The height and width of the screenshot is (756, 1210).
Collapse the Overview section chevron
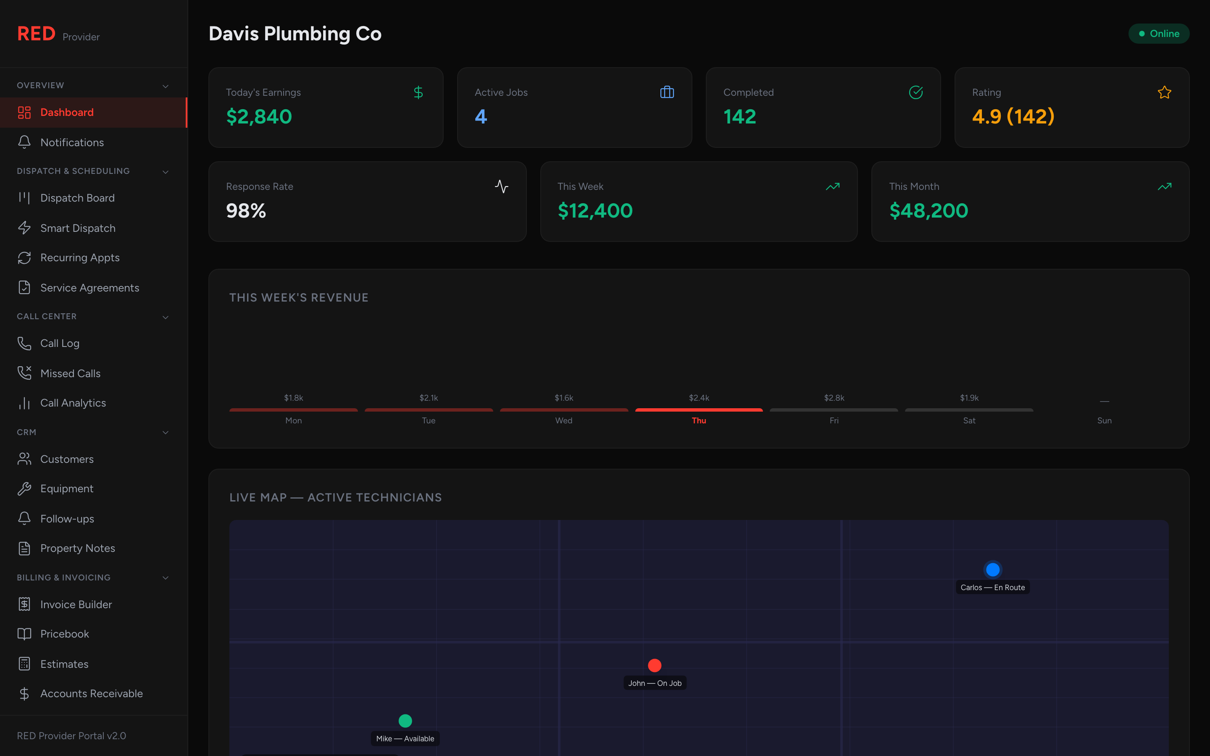166,87
